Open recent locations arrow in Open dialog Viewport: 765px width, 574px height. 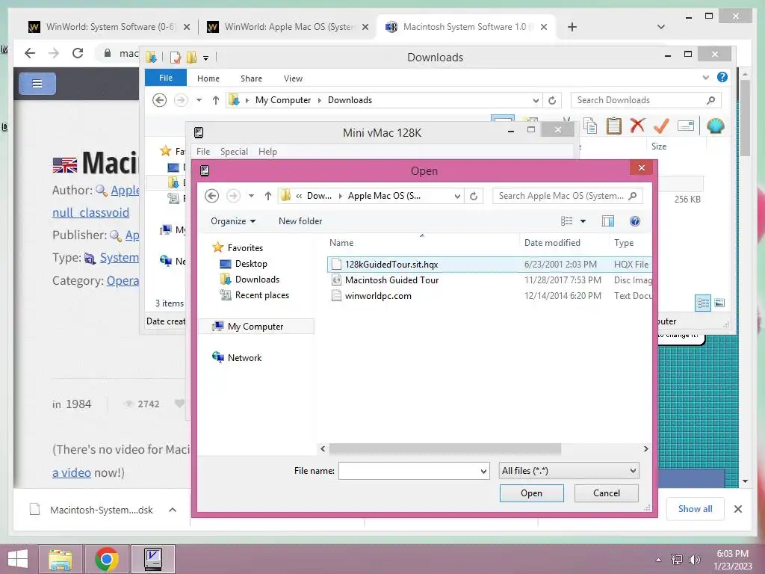click(251, 196)
